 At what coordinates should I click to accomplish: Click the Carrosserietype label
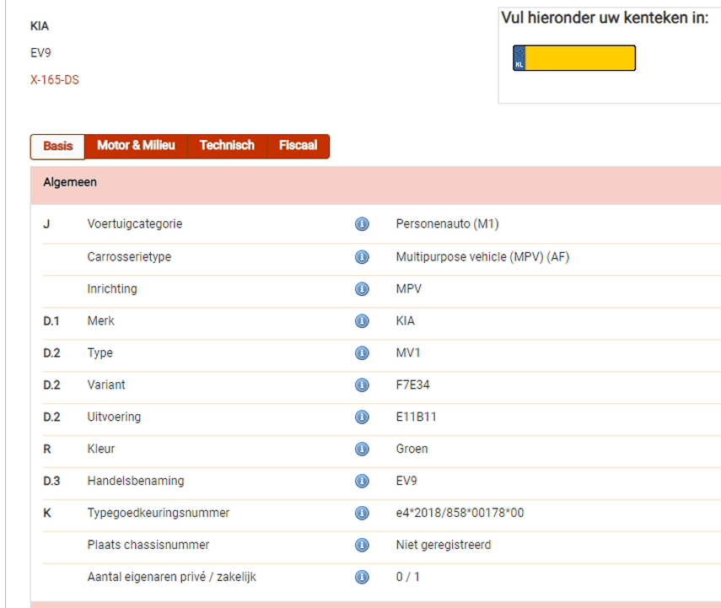tap(129, 256)
